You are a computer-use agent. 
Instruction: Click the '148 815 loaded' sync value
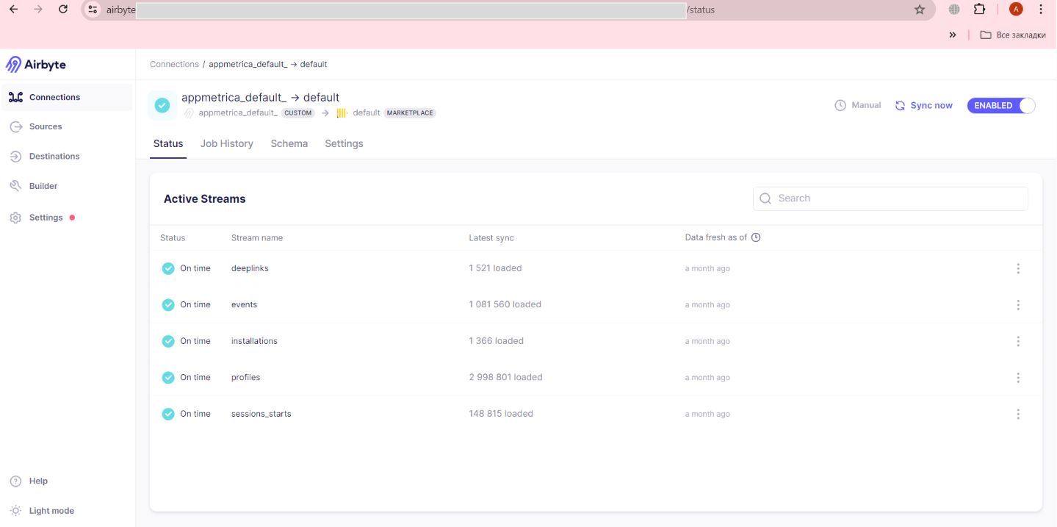pyautogui.click(x=501, y=414)
